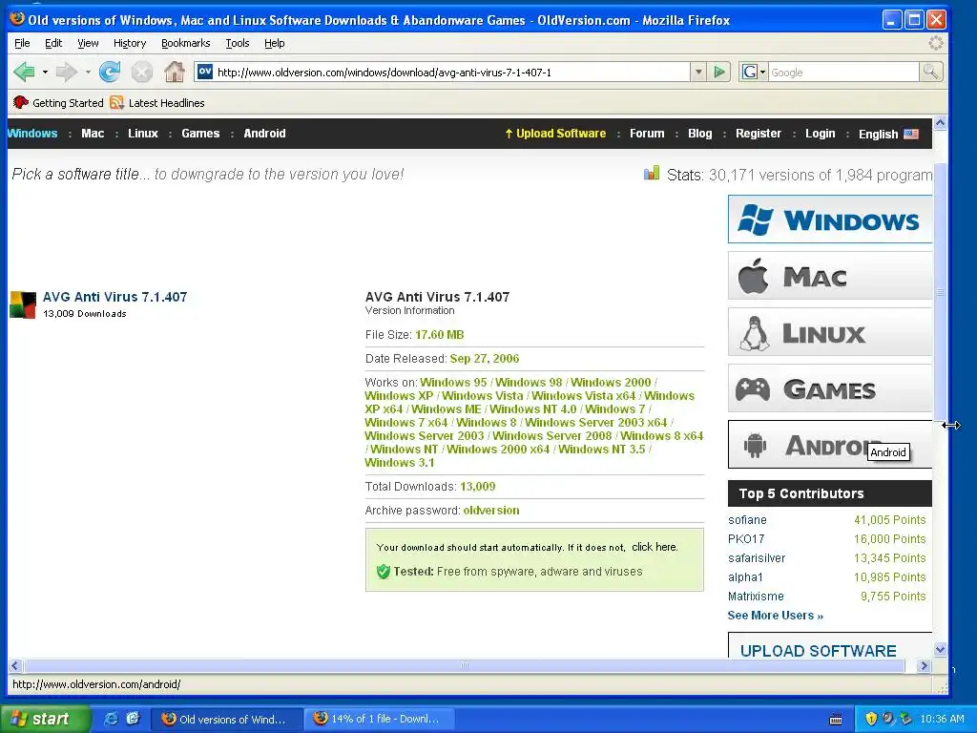
Task: Open the Tools menu
Action: [238, 43]
